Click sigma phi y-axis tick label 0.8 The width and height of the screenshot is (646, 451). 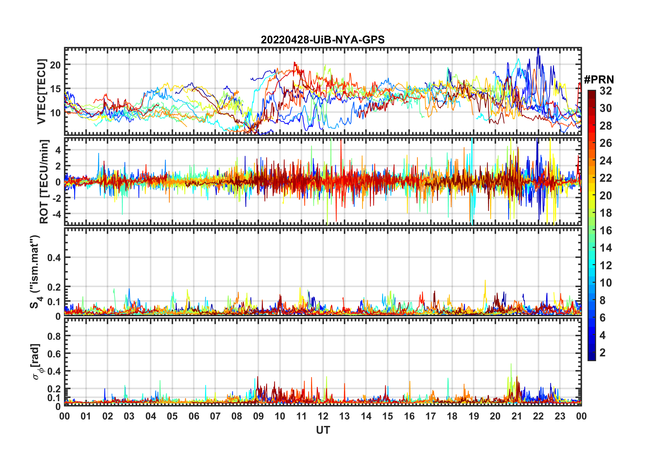click(x=54, y=336)
